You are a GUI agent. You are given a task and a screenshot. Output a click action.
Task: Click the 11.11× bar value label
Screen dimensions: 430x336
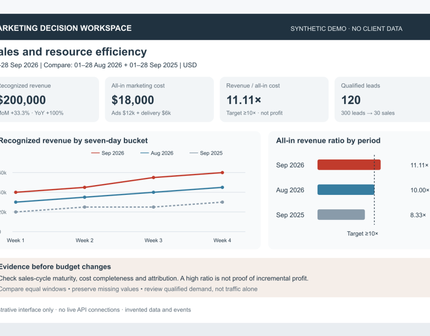point(419,165)
